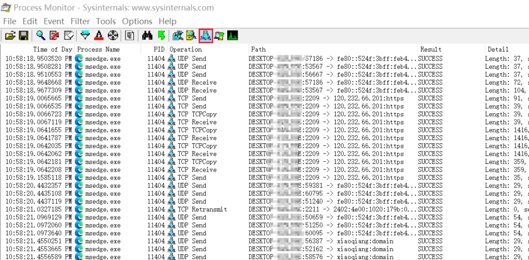Click the binoculars Find icon
This screenshot has height=260, width=529.
pyautogui.click(x=147, y=36)
